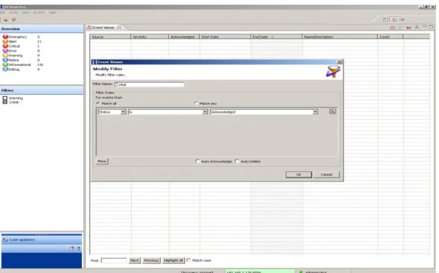Click the Severity column header
Image resolution: width=439 pixels, height=273 pixels.
point(150,36)
